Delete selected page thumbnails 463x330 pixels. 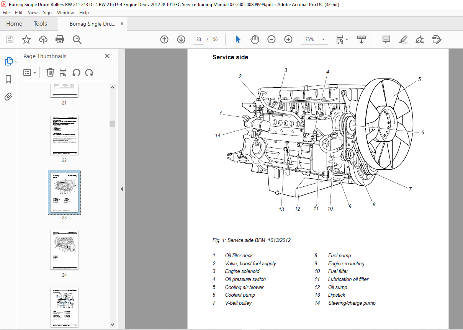click(50, 72)
